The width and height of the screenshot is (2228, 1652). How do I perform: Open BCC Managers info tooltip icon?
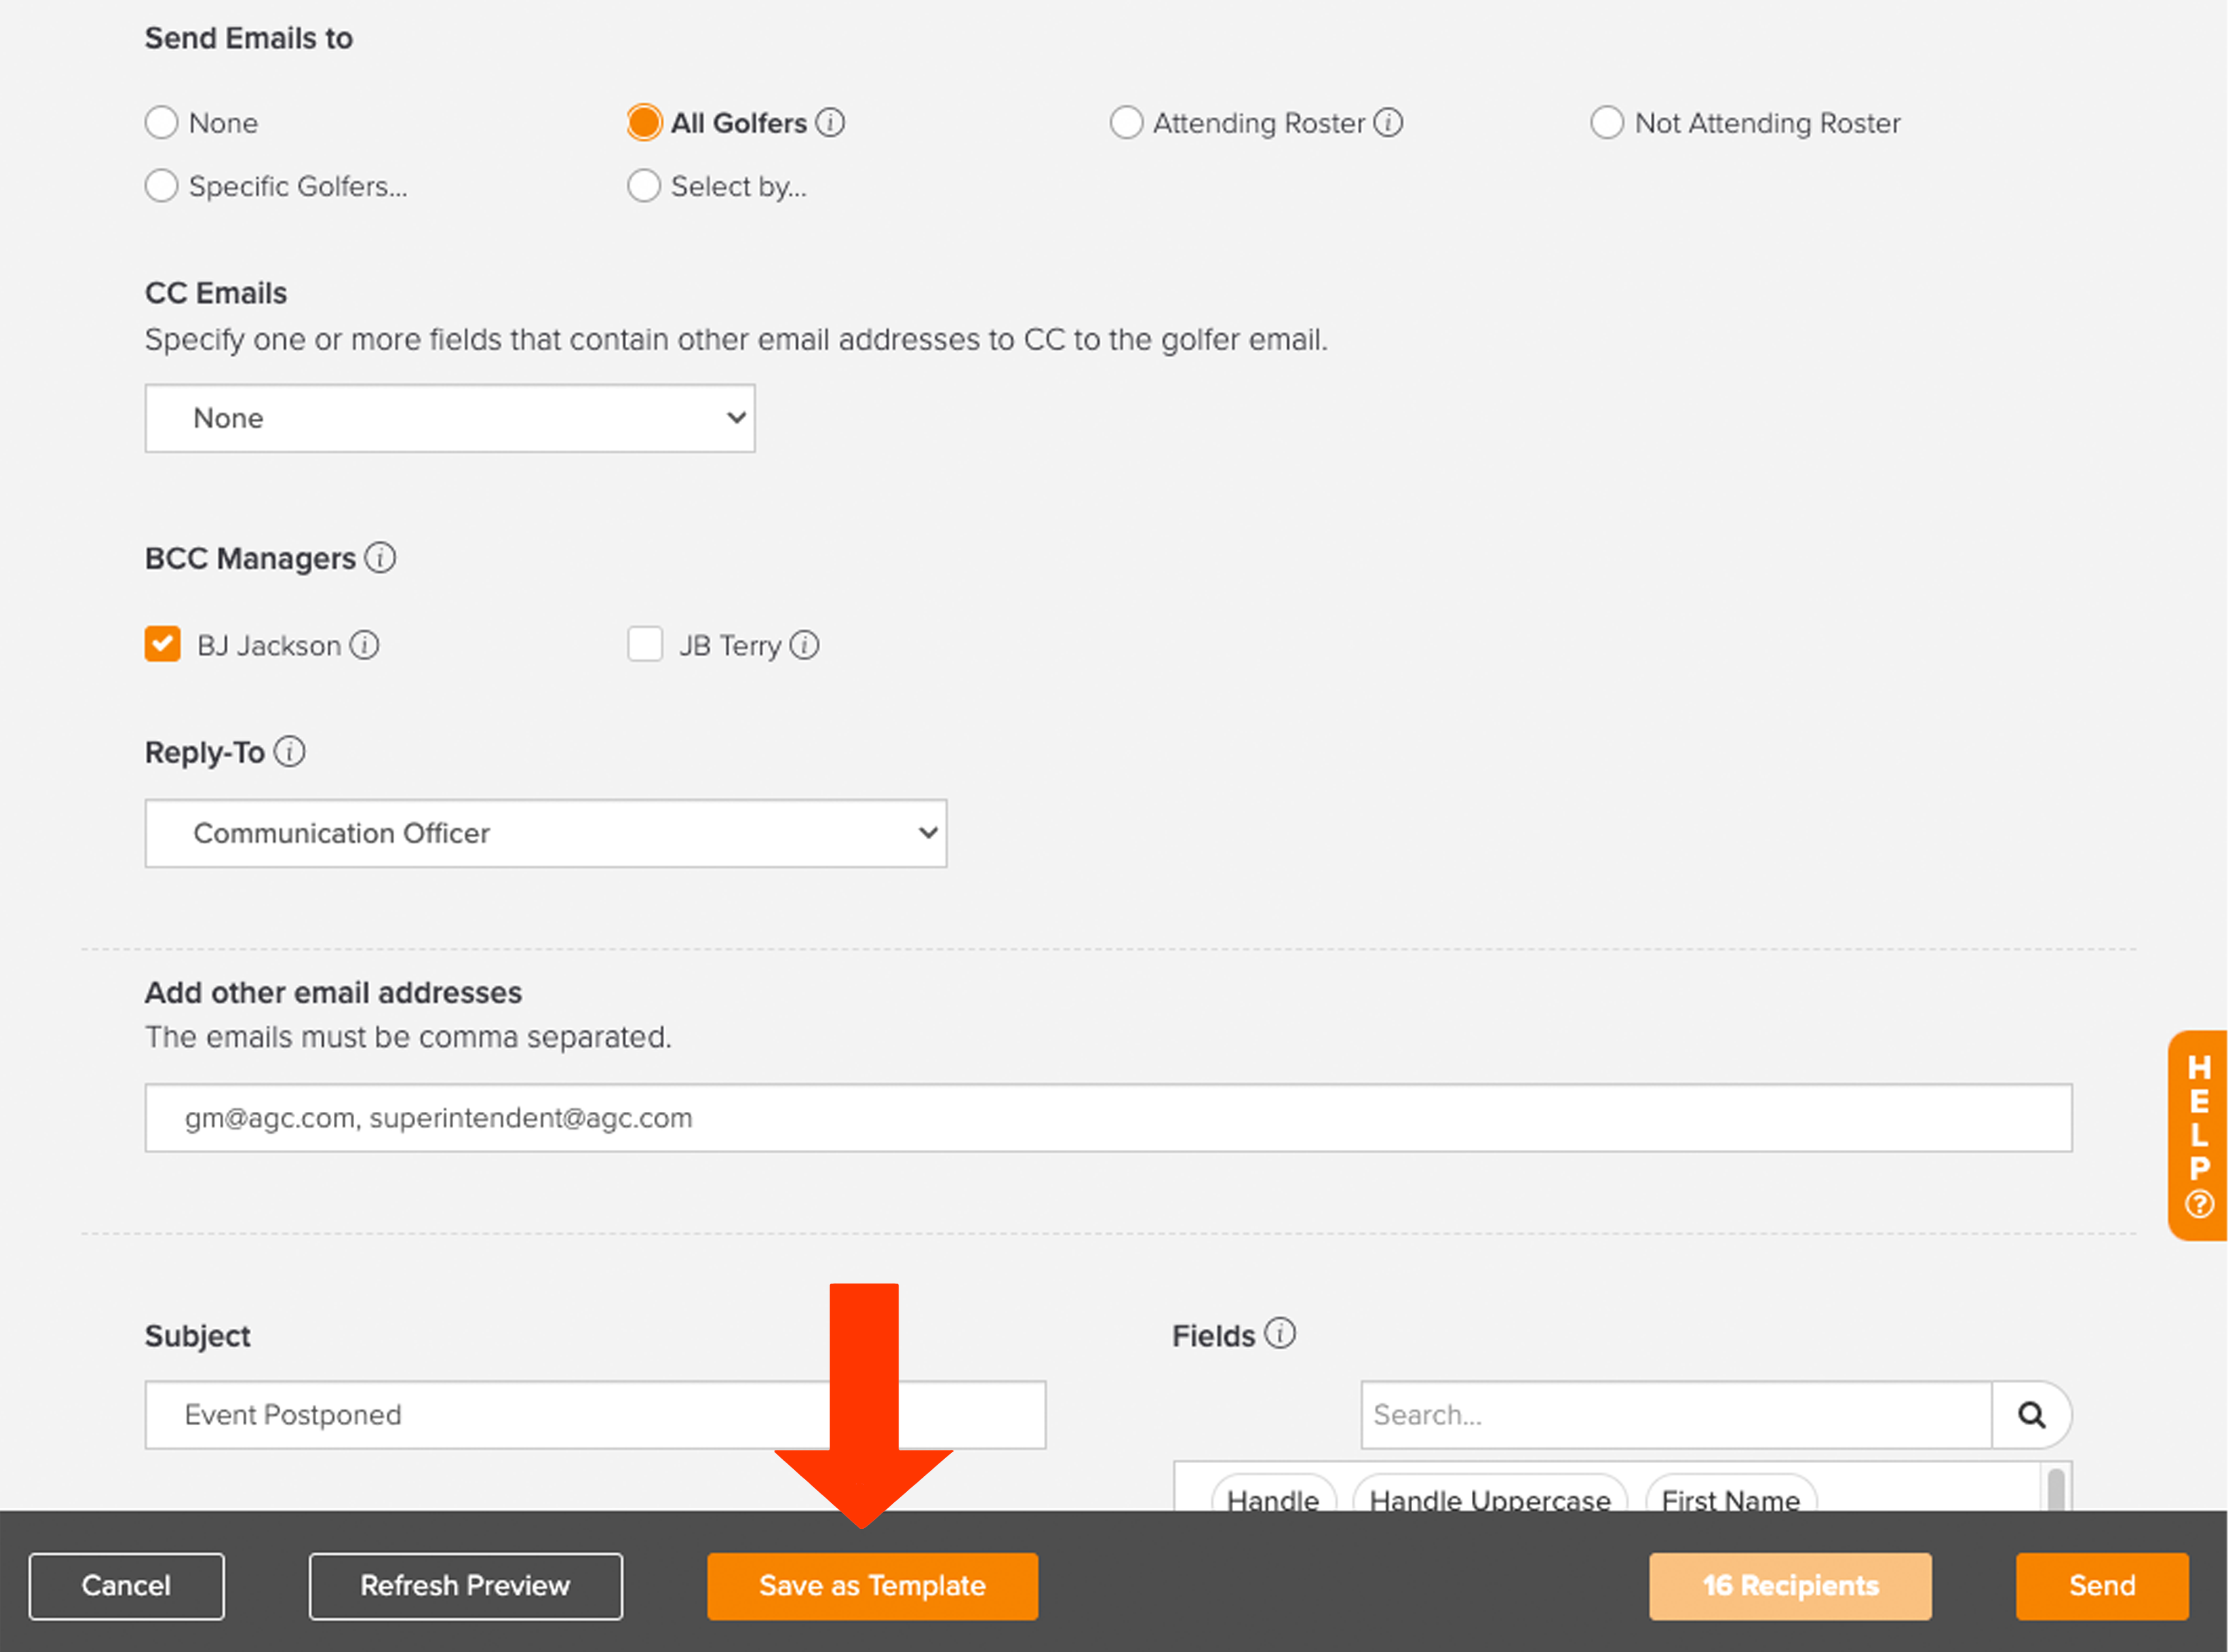point(380,557)
